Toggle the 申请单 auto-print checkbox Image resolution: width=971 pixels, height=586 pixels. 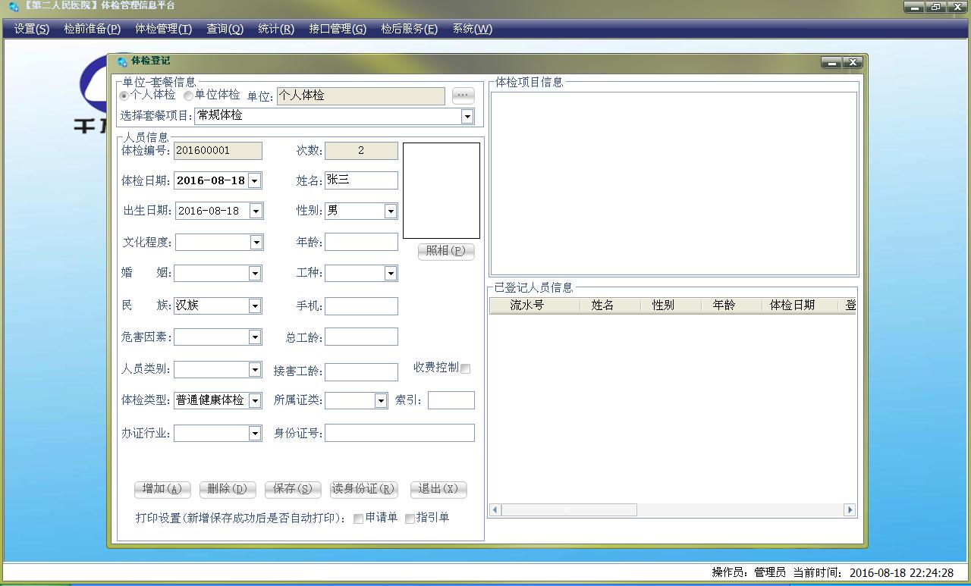[x=358, y=519]
